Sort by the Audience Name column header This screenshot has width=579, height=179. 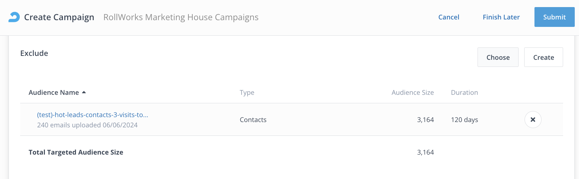54,92
